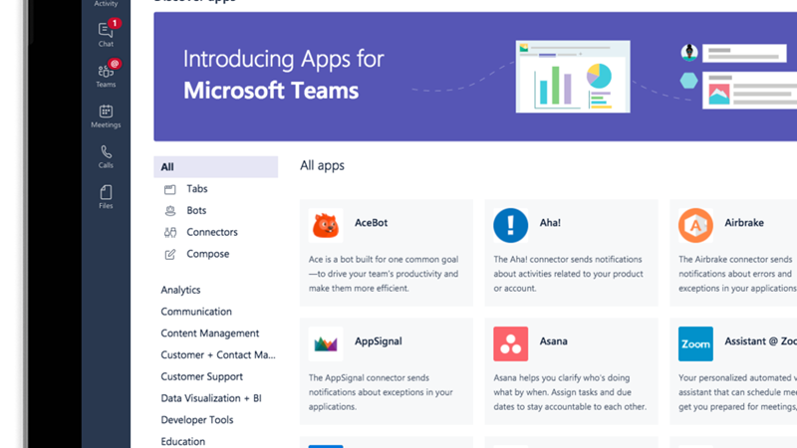
Task: Open Files in the sidebar
Action: [x=106, y=196]
